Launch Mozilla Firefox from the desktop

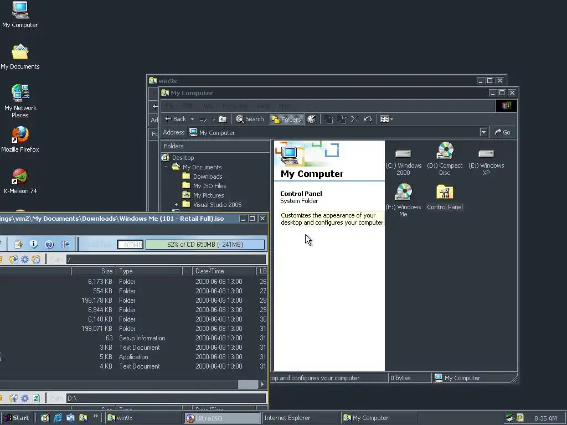(20, 139)
